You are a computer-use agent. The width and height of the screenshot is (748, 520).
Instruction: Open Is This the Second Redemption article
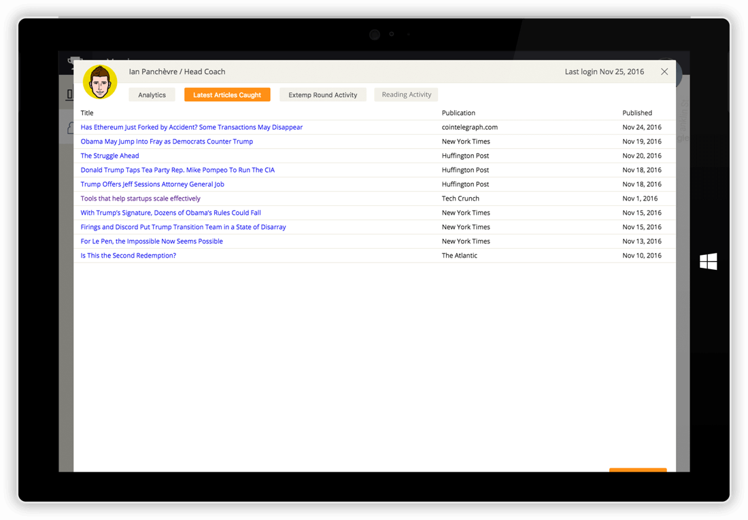[x=128, y=256]
